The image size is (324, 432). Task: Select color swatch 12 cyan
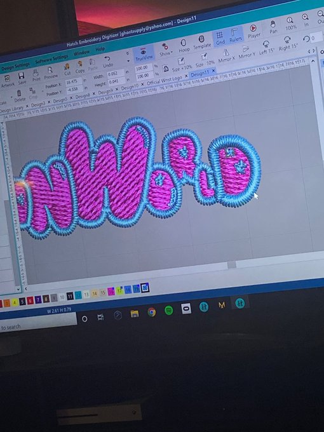[78, 295]
